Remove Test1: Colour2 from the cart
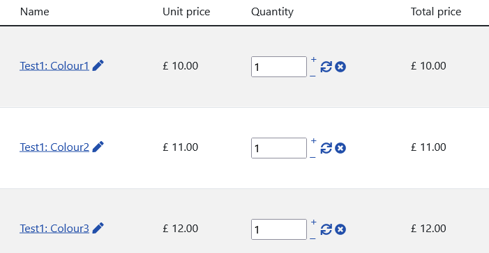This screenshot has width=489, height=253. click(x=340, y=148)
